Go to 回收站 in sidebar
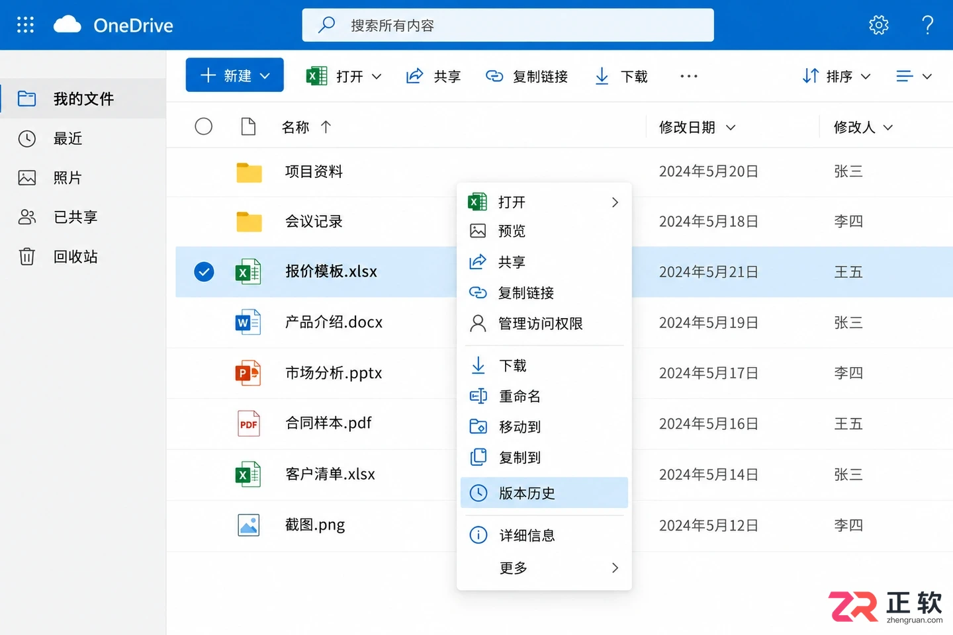Image resolution: width=953 pixels, height=635 pixels. click(83, 257)
